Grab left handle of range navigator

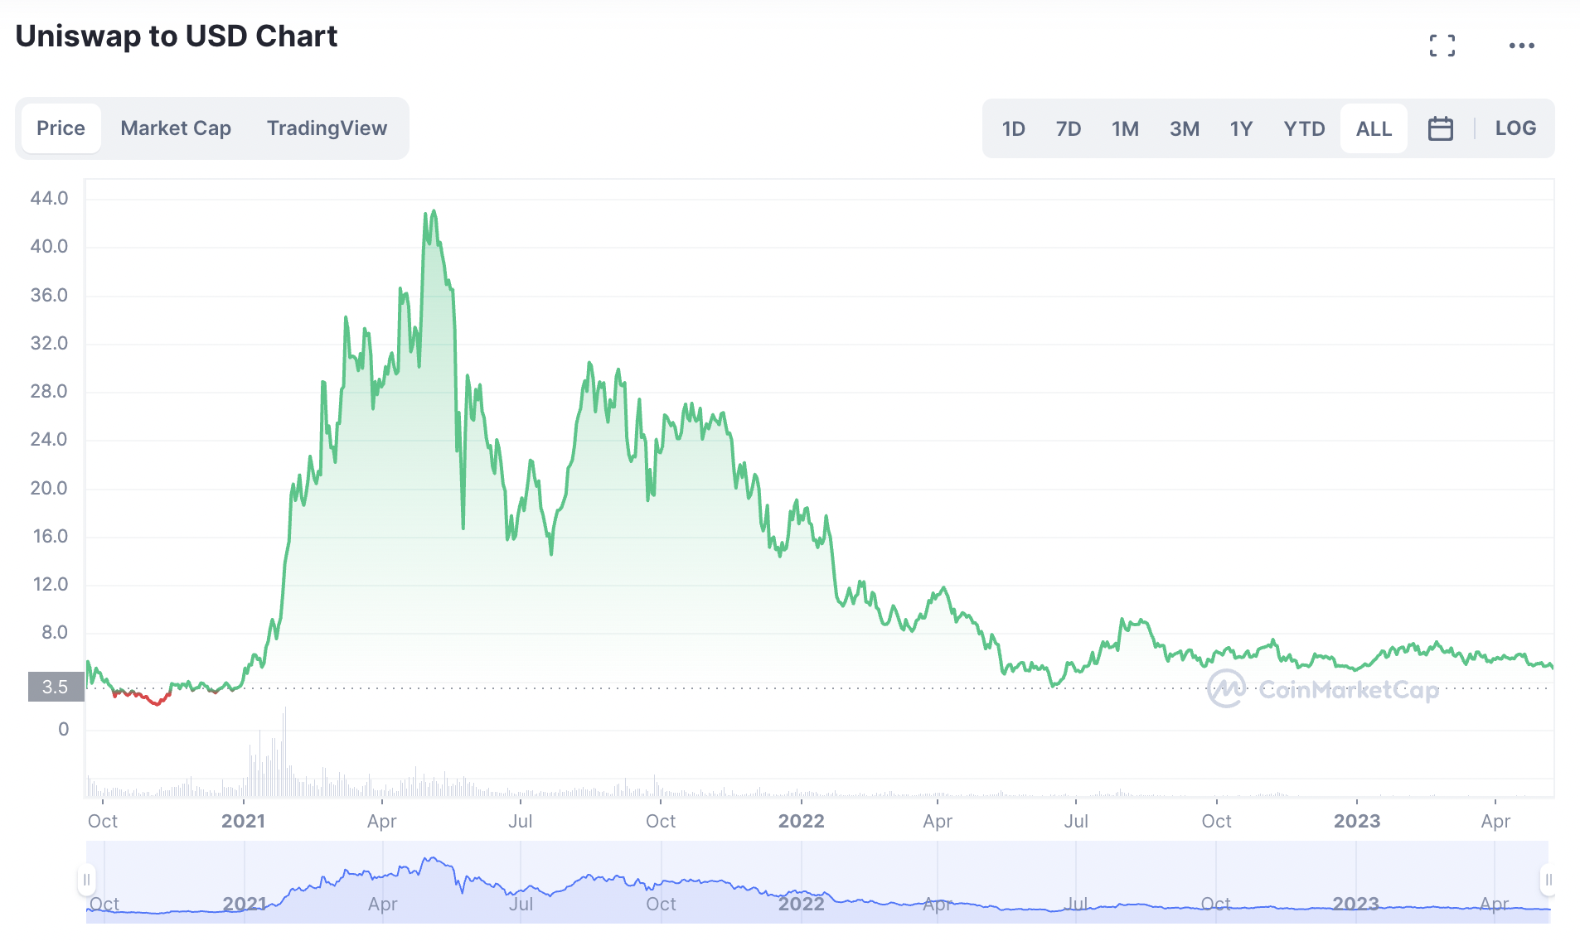click(86, 880)
